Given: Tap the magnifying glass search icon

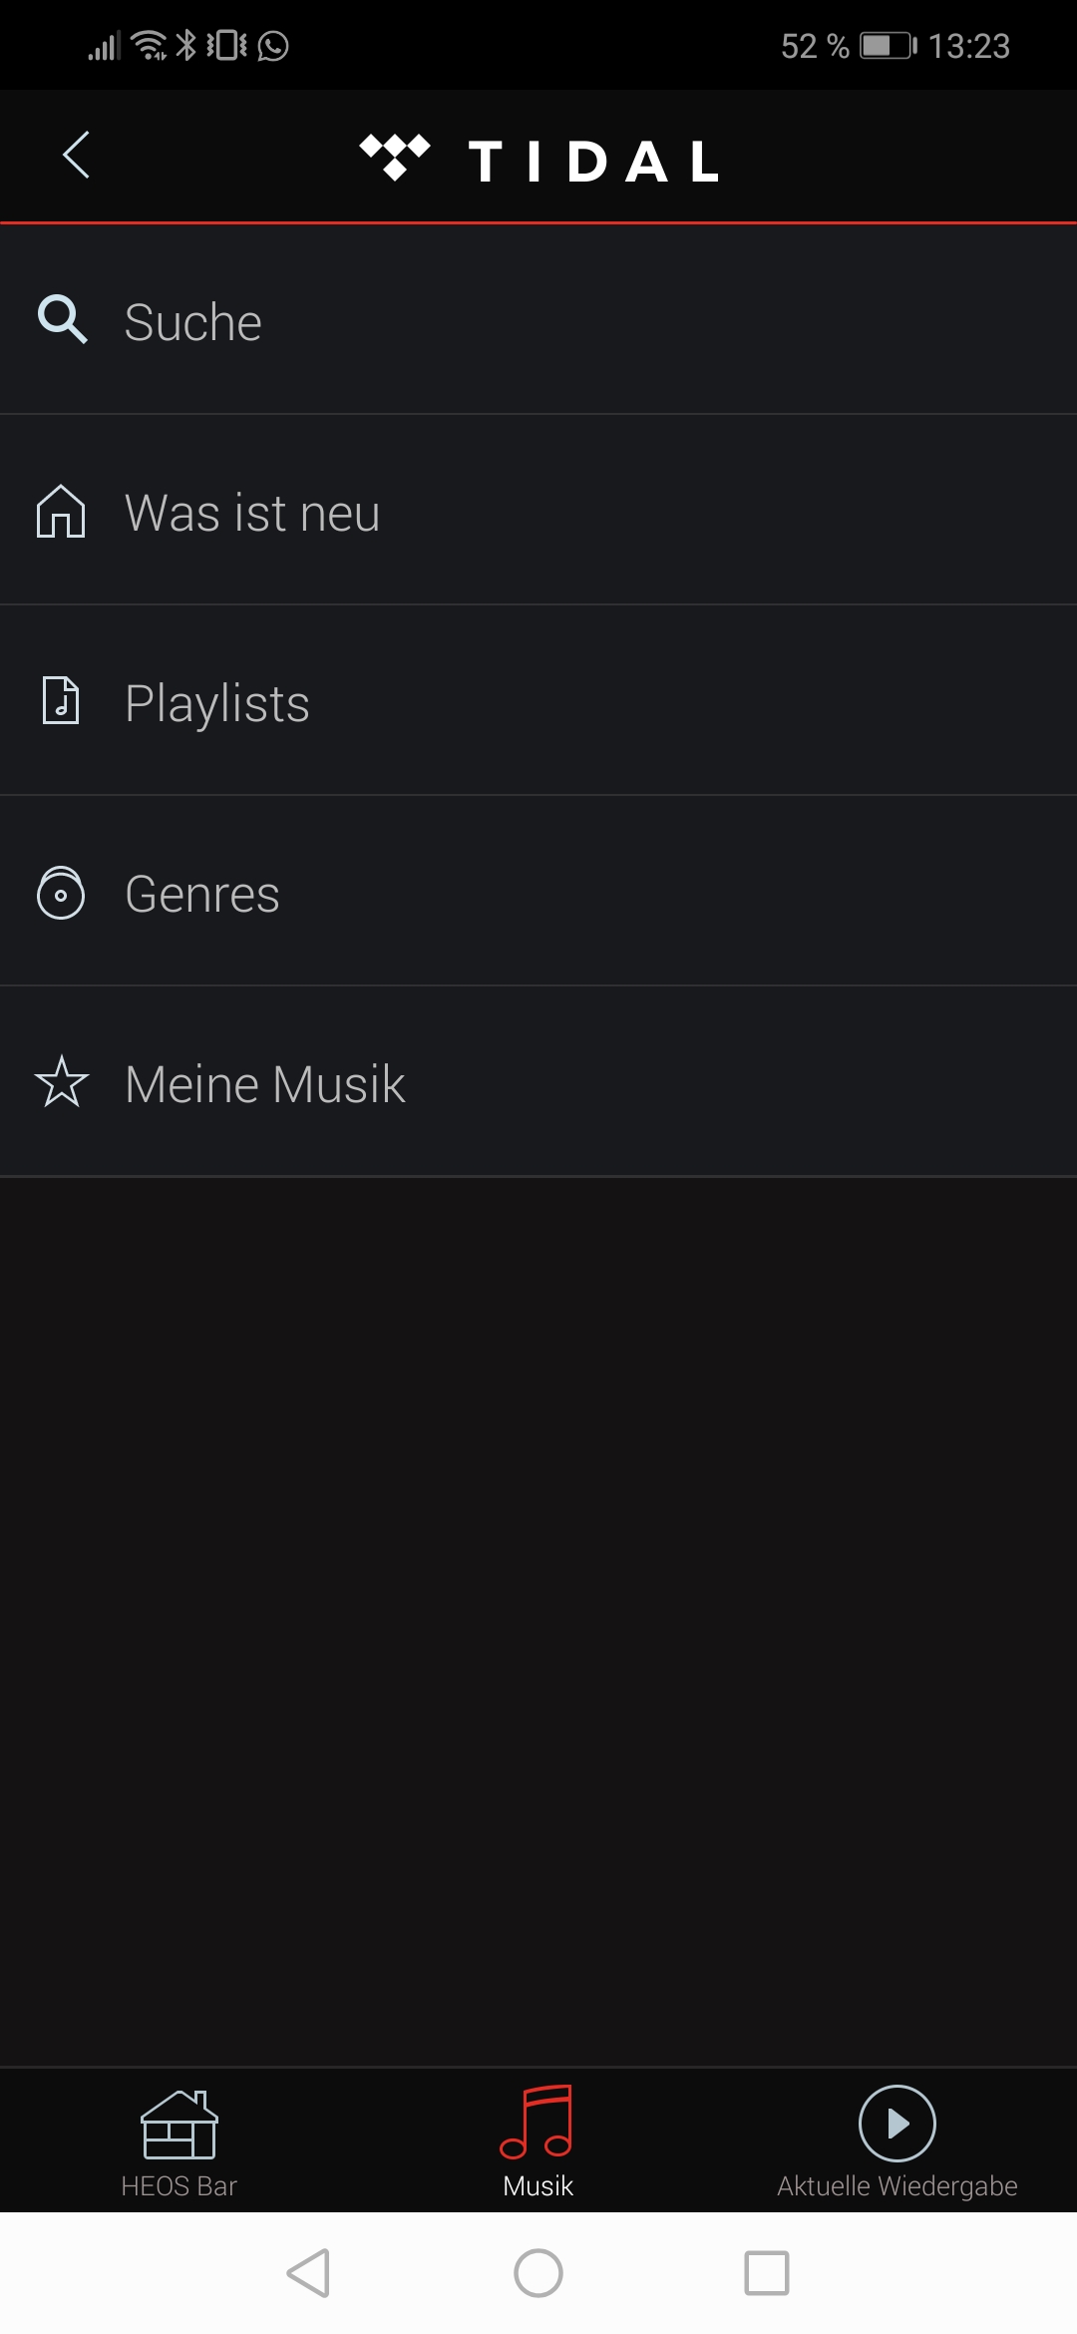Looking at the screenshot, I should pyautogui.click(x=62, y=320).
